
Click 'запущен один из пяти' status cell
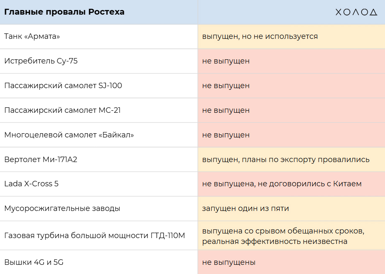coord(245,208)
